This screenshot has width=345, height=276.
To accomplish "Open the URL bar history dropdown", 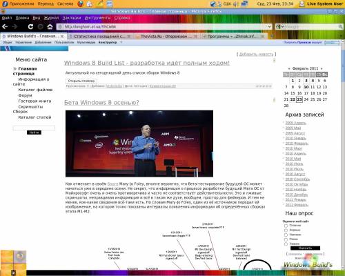I will tap(269, 27).
